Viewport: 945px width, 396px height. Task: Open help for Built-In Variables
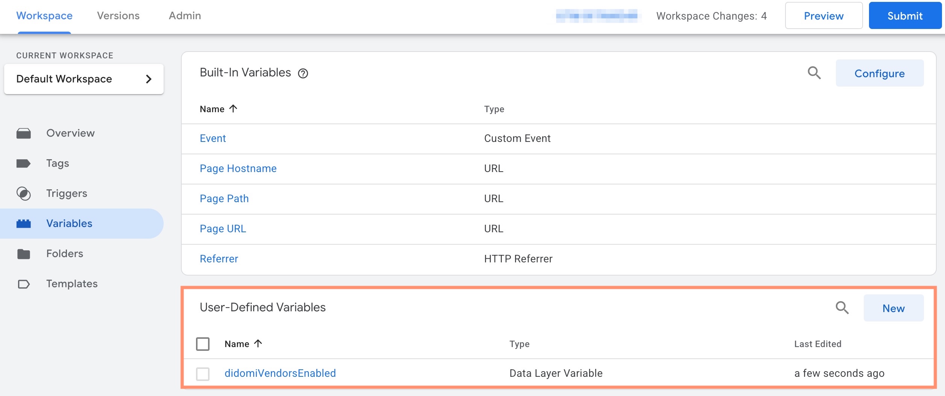(303, 73)
